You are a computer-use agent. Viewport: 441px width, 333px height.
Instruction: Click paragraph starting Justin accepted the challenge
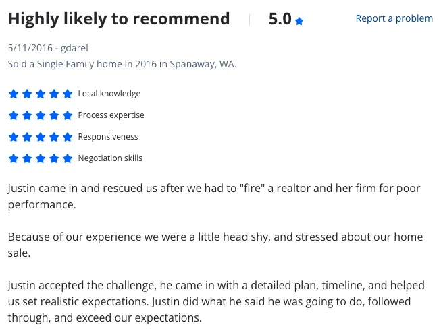pos(216,301)
